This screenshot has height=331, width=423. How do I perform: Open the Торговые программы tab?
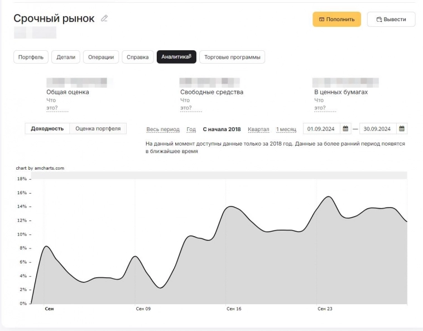pyautogui.click(x=232, y=57)
